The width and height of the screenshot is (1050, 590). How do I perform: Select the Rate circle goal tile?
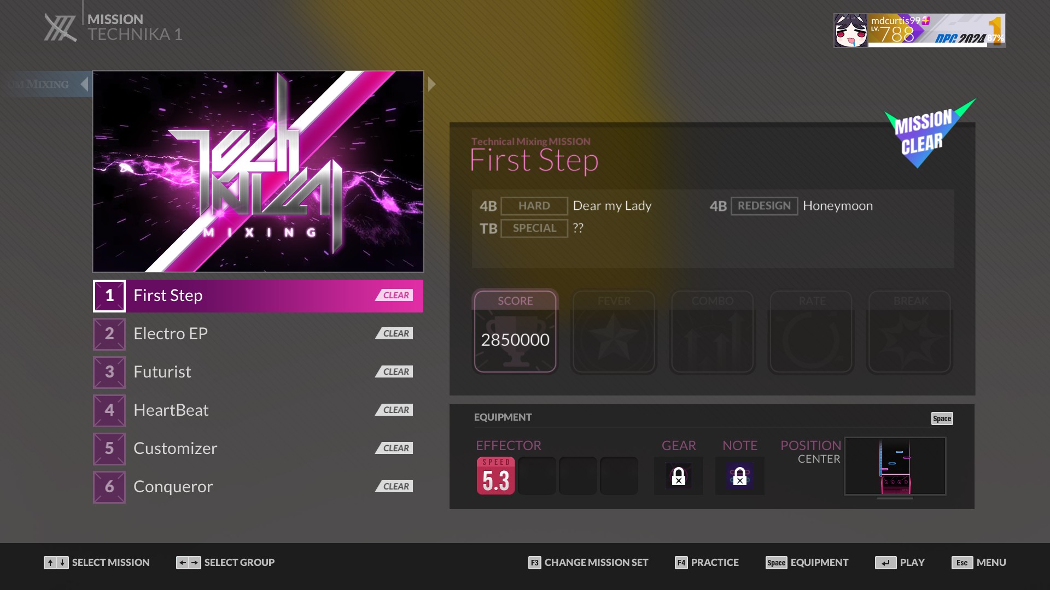click(811, 332)
